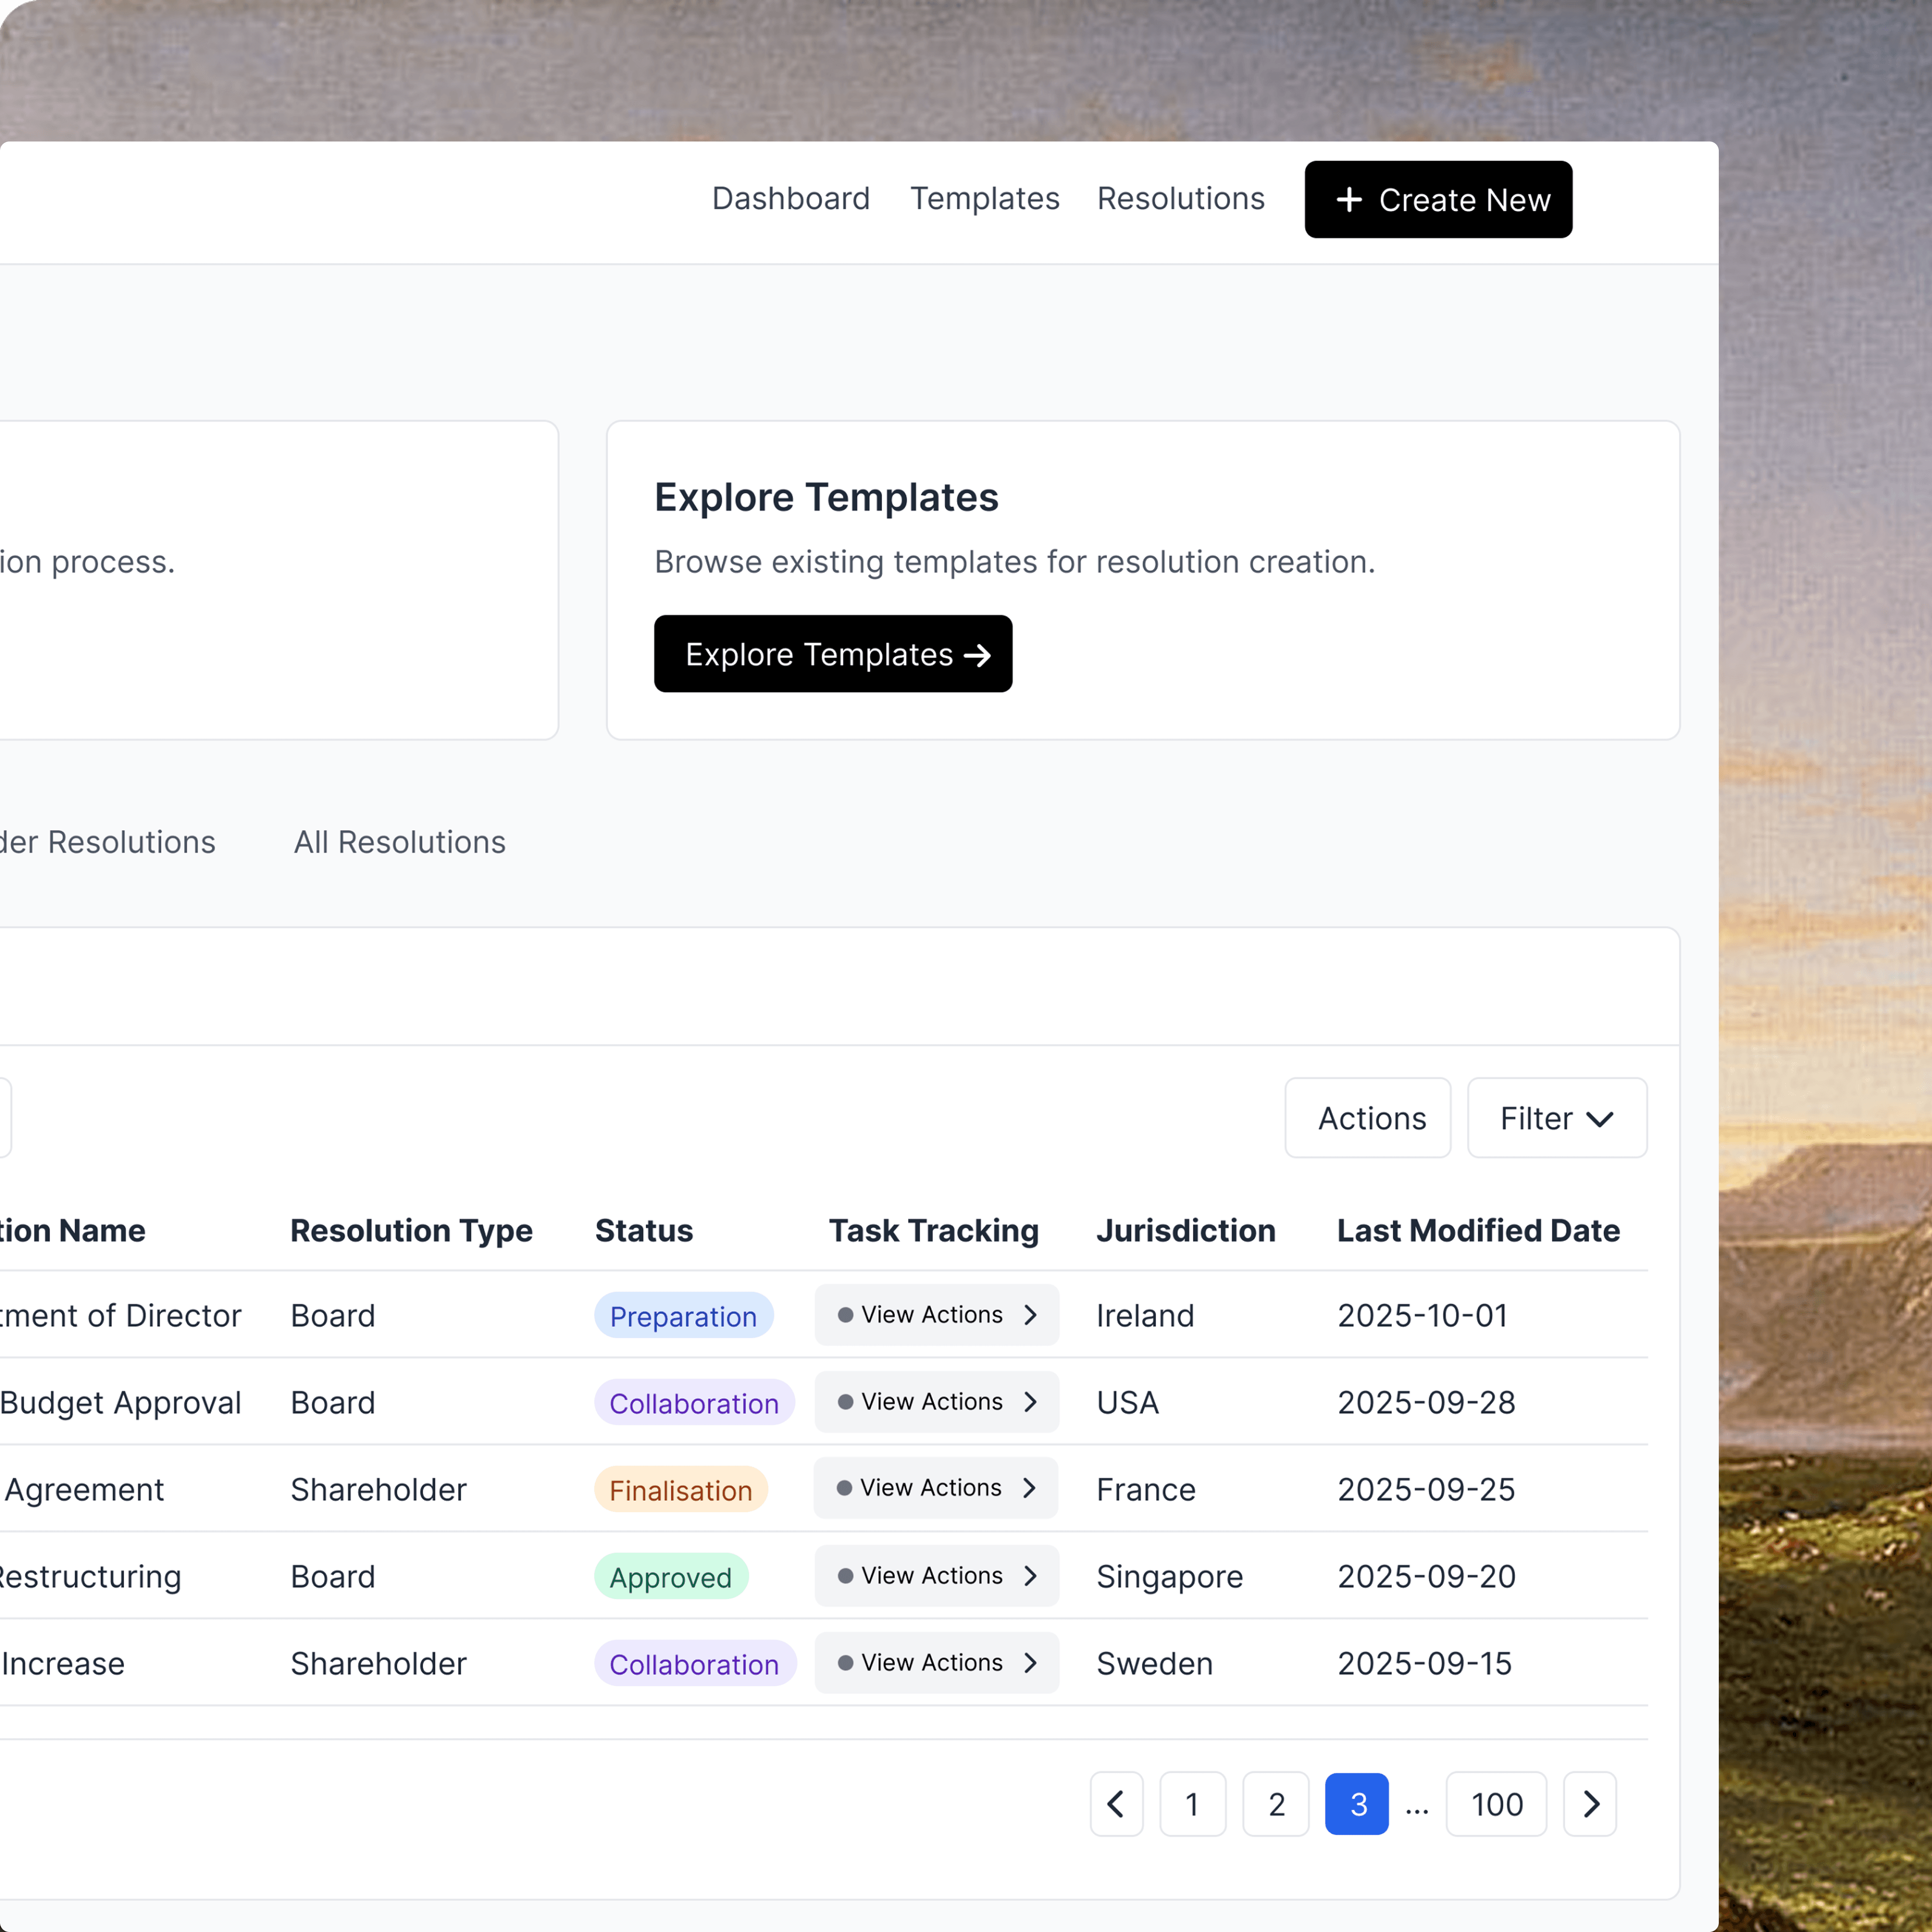Click the arrow icon on Explore Templates button
Image resolution: width=1932 pixels, height=1932 pixels.
point(977,655)
